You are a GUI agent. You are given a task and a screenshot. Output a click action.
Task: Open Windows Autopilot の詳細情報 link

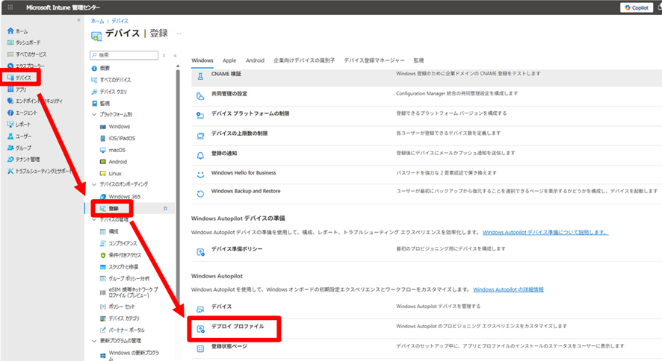(508, 289)
